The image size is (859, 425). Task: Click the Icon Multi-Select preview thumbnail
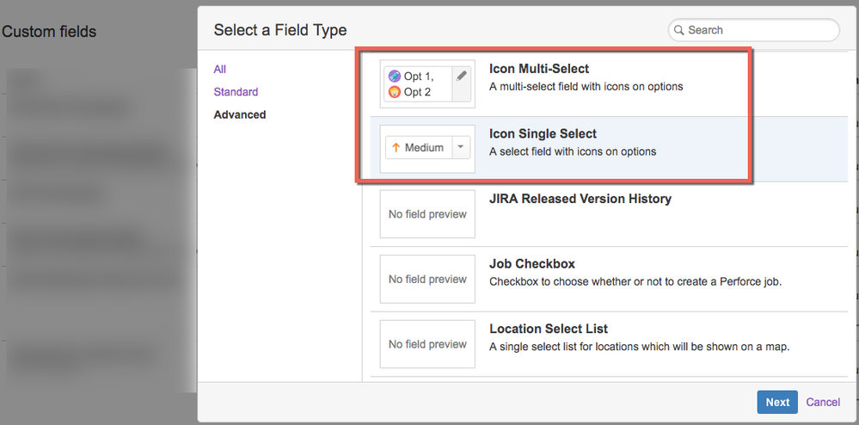[x=427, y=84]
